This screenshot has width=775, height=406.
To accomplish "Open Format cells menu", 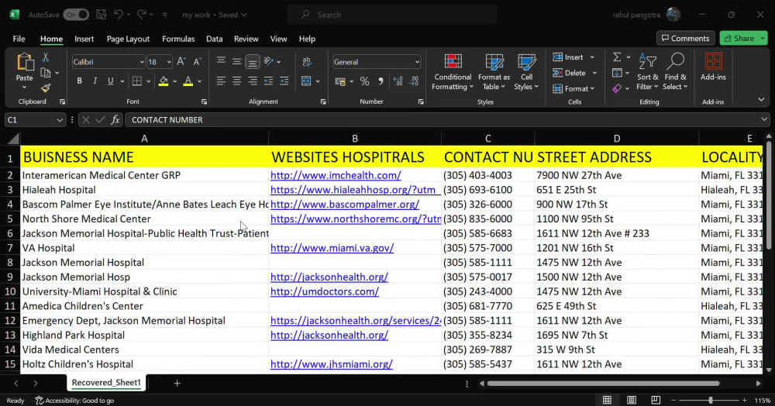I will [x=573, y=89].
